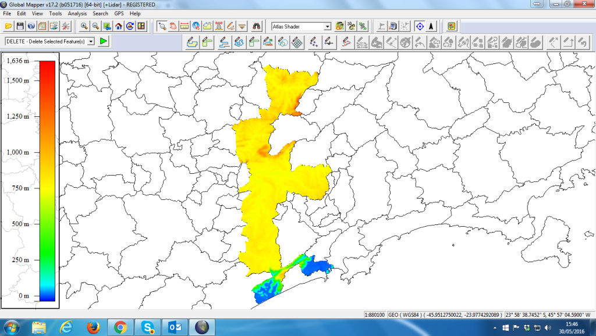The image size is (596, 336).
Task: Toggle the active Zoom tool mode button
Action: pyautogui.click(x=162, y=26)
